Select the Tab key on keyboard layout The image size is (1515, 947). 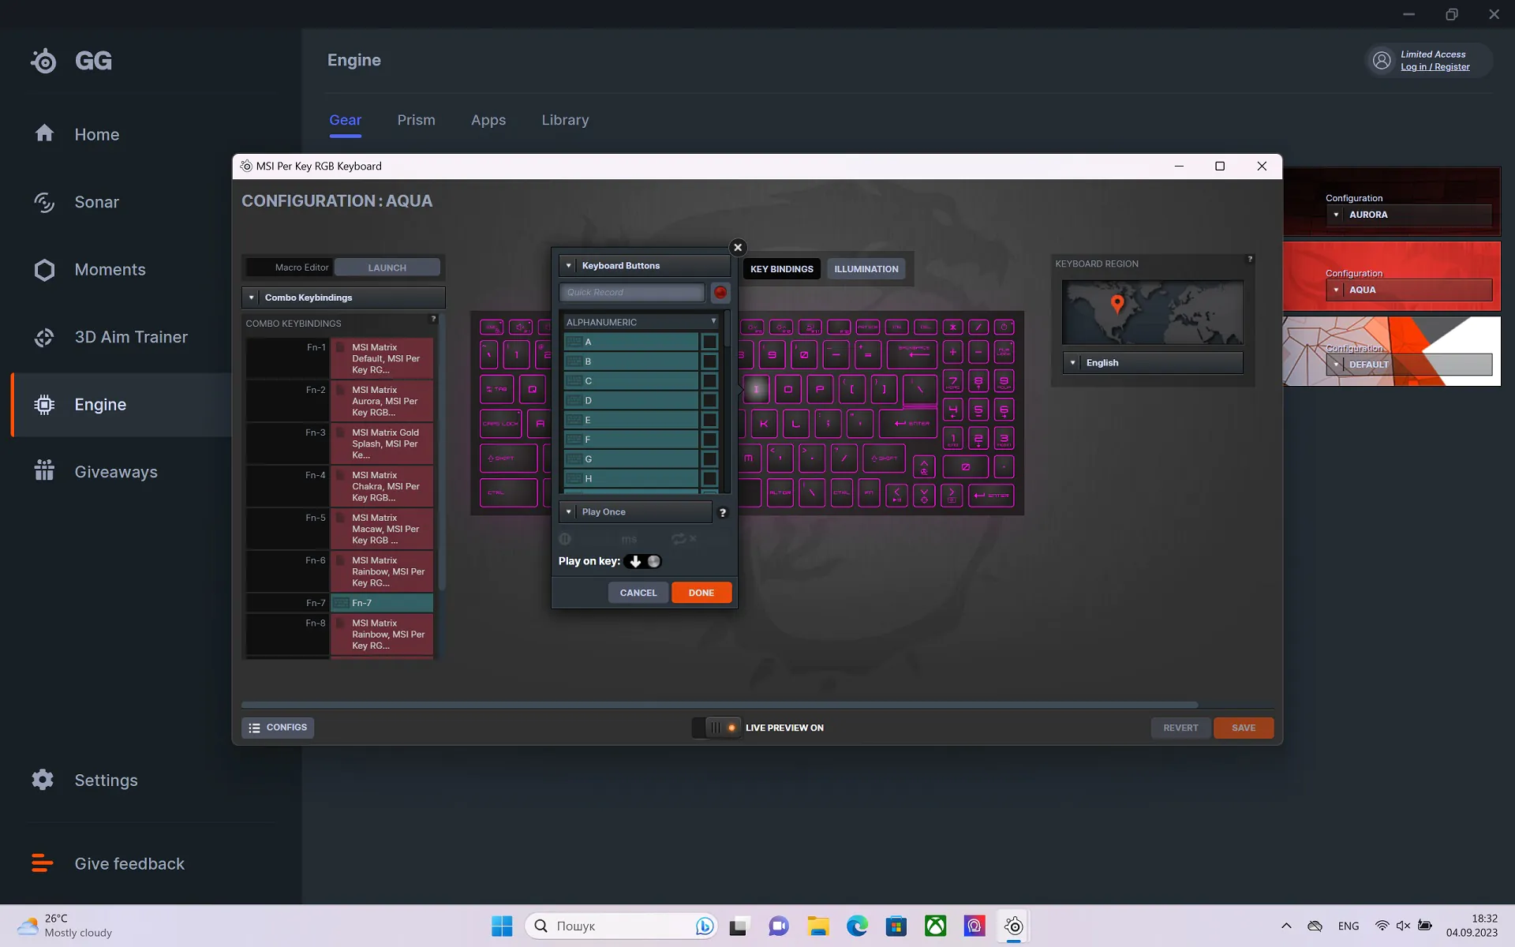[x=497, y=389]
